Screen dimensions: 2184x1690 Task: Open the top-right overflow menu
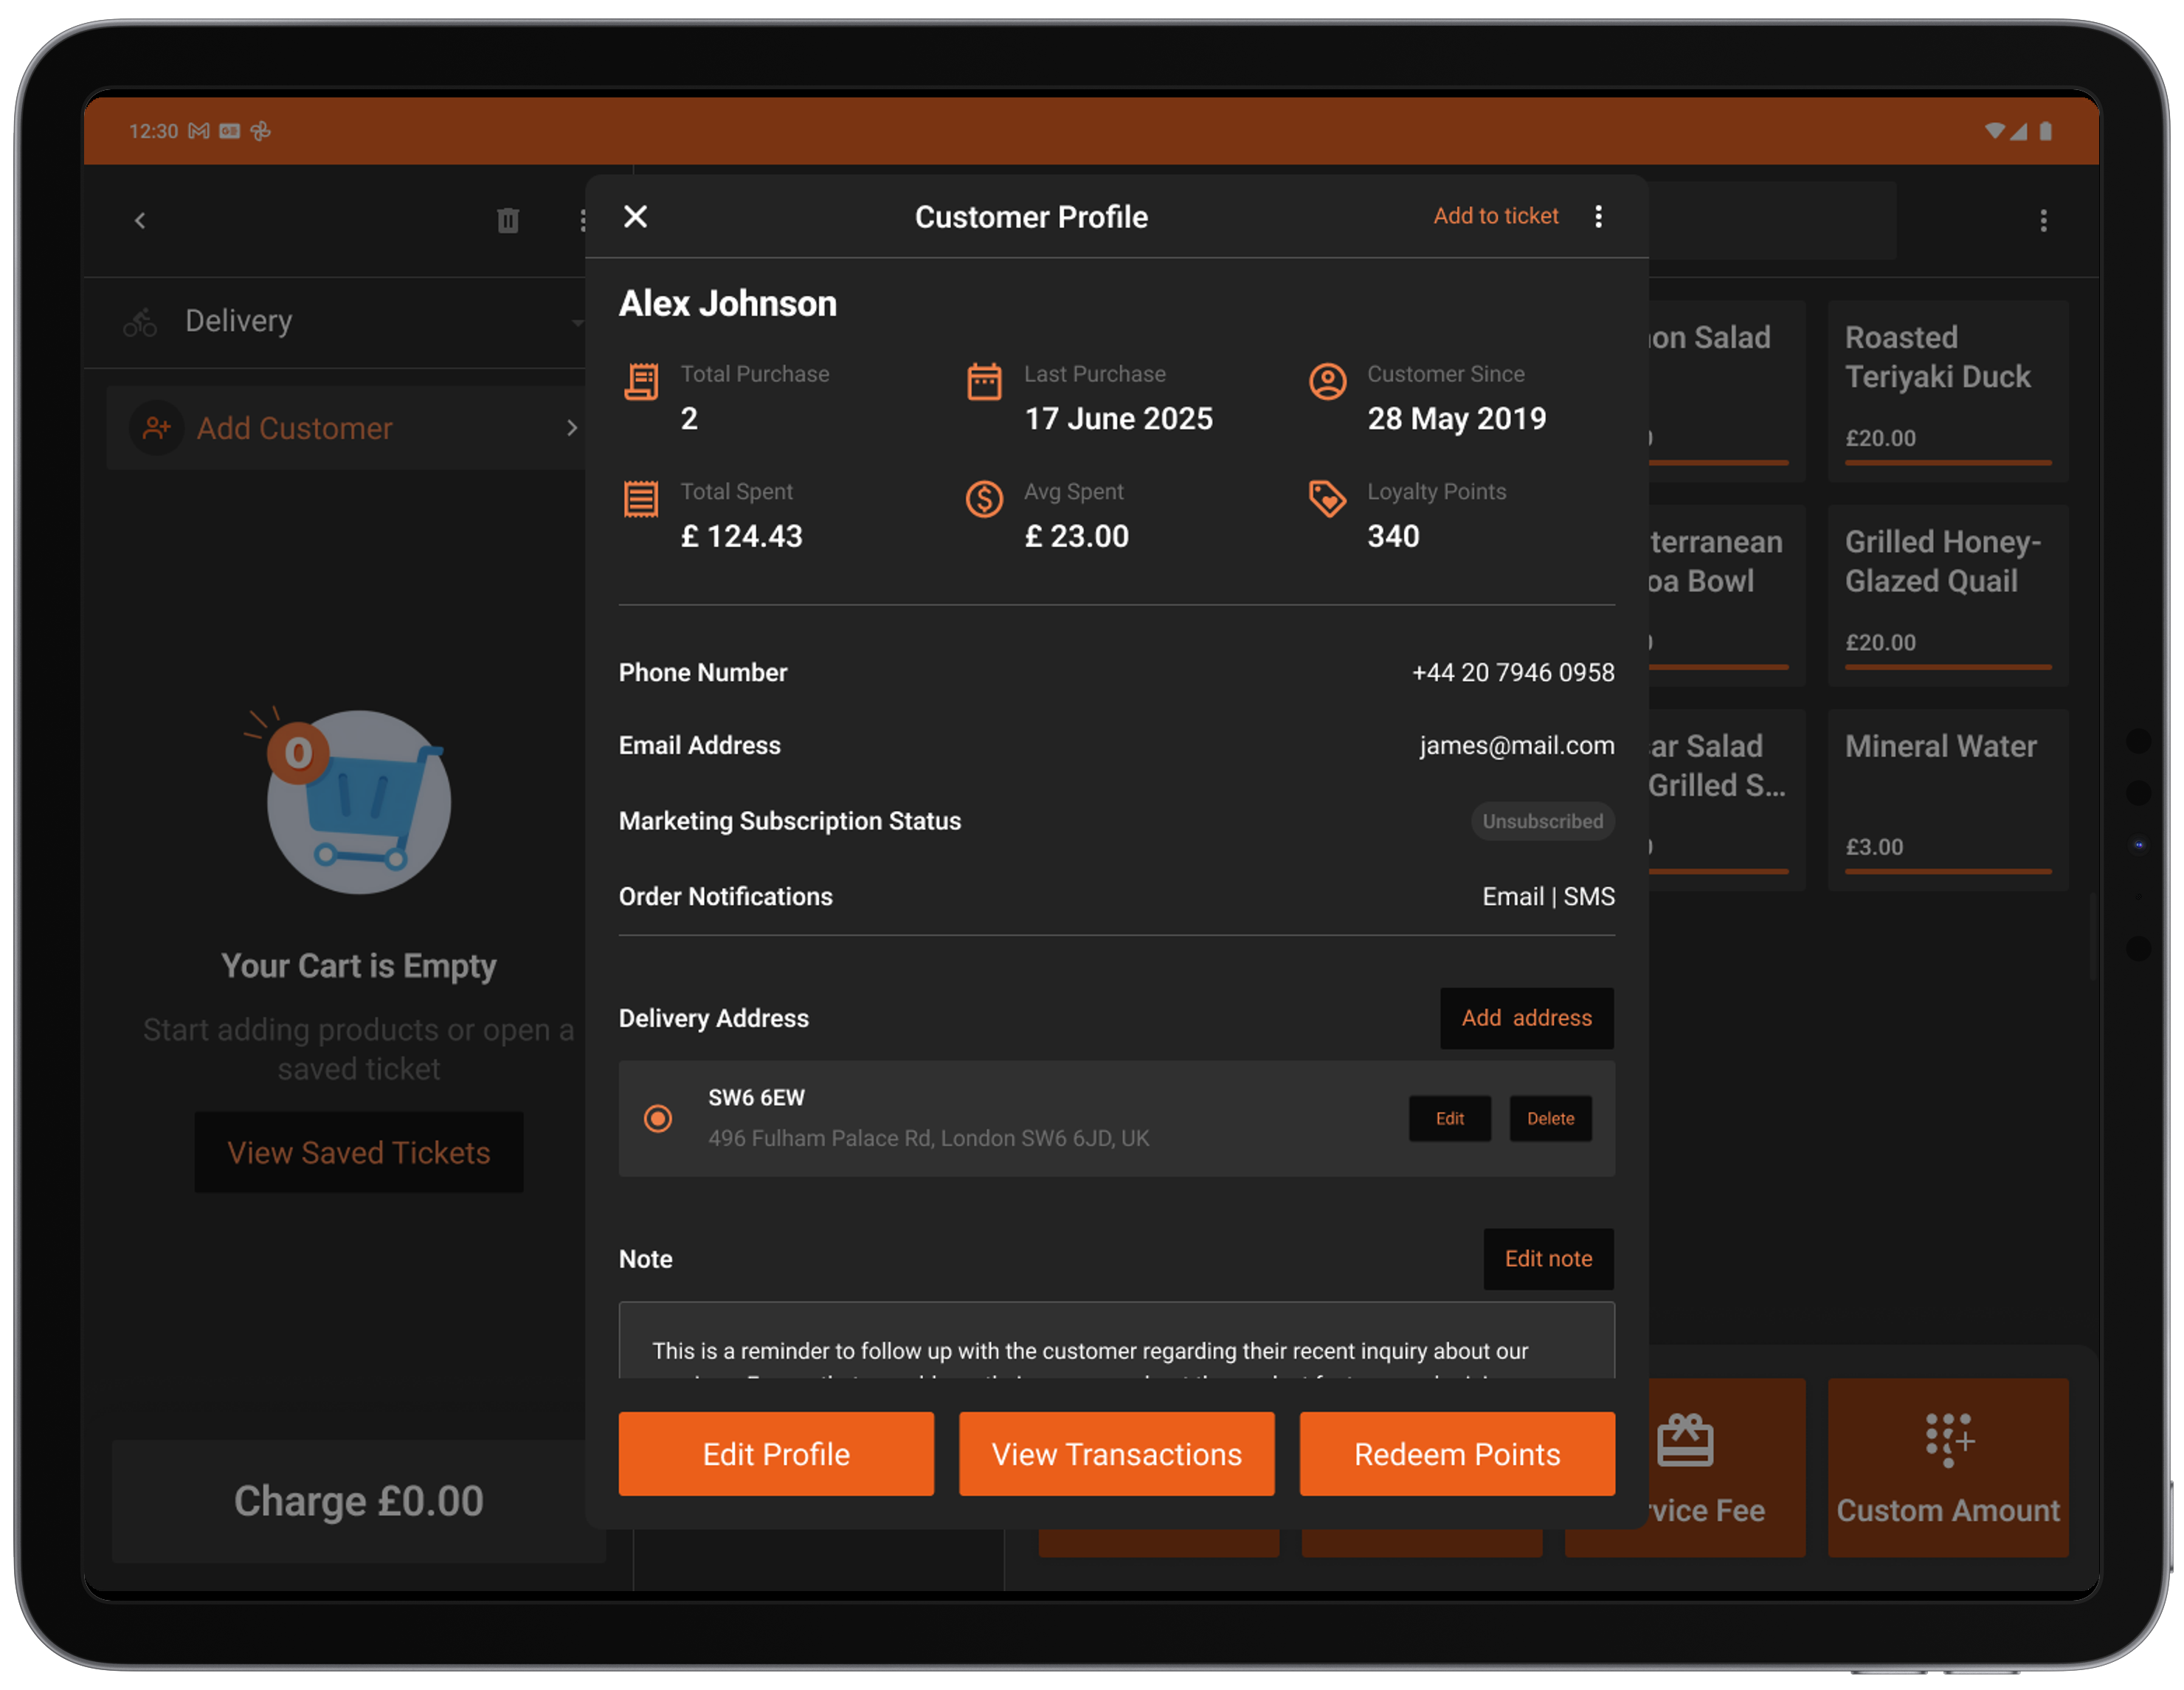point(2043,220)
